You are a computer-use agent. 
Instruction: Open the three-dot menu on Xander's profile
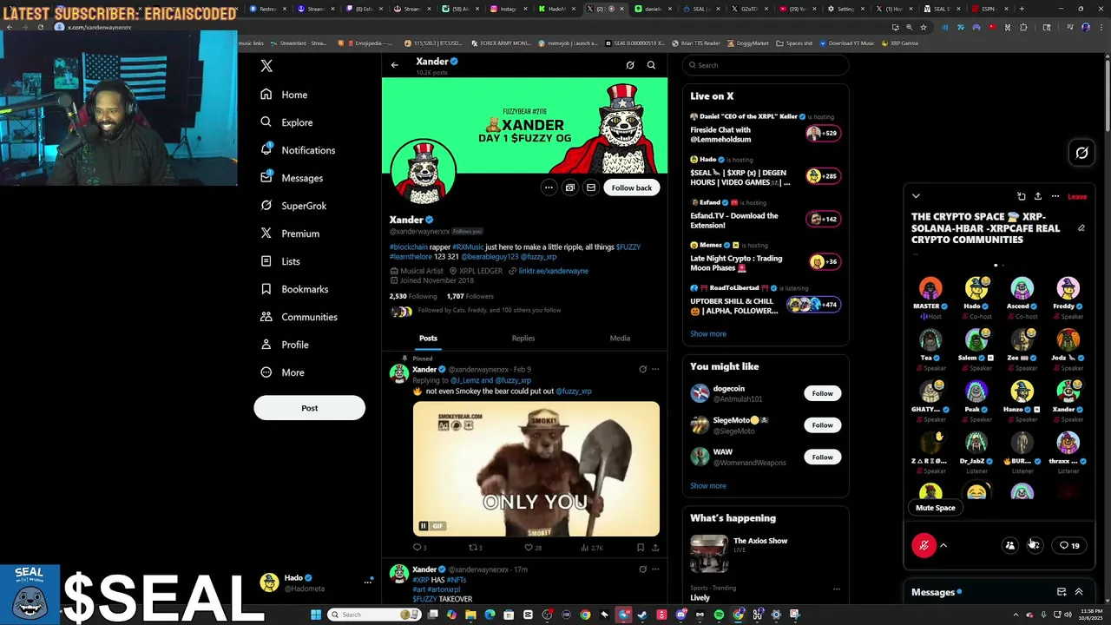(x=549, y=187)
